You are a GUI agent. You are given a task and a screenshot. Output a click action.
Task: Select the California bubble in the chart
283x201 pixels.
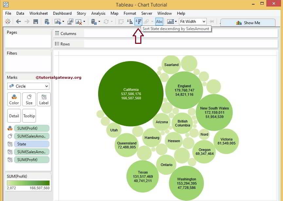131,94
